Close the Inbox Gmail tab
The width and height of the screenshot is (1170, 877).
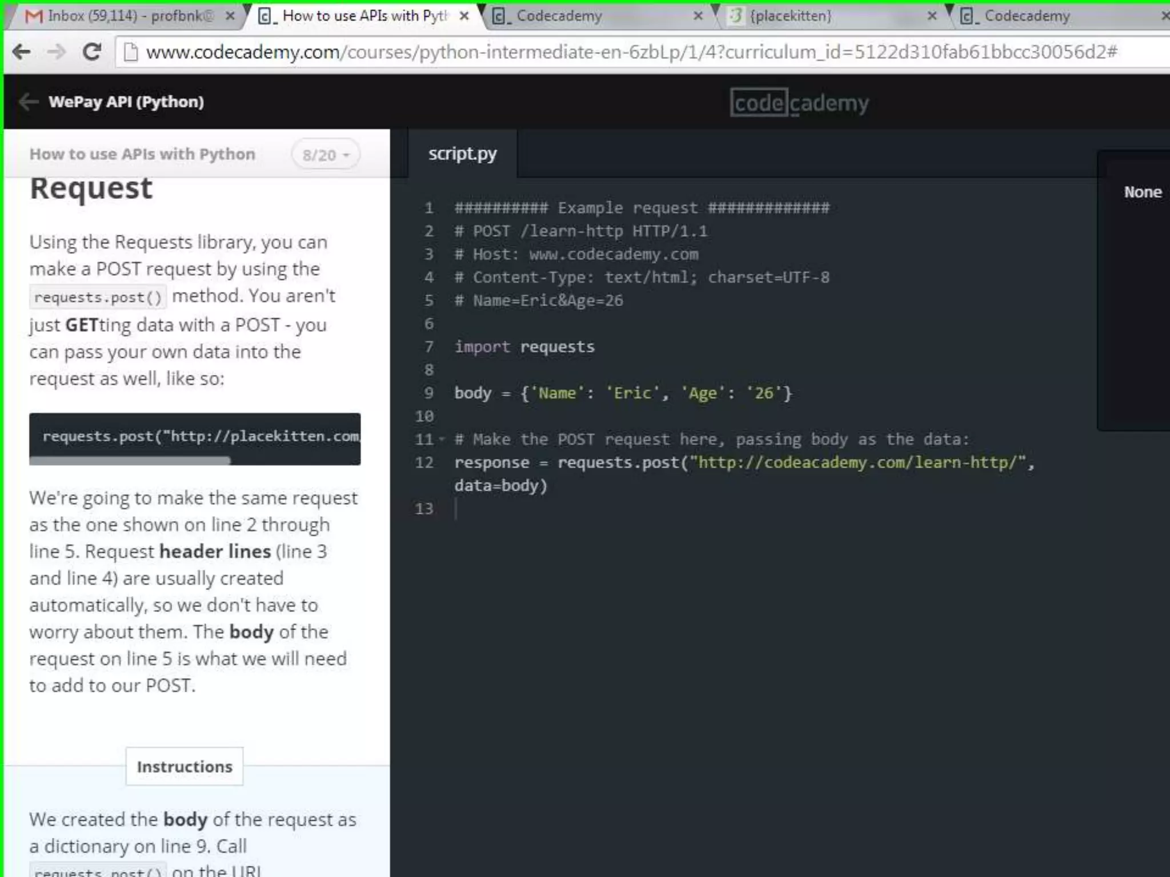click(230, 16)
